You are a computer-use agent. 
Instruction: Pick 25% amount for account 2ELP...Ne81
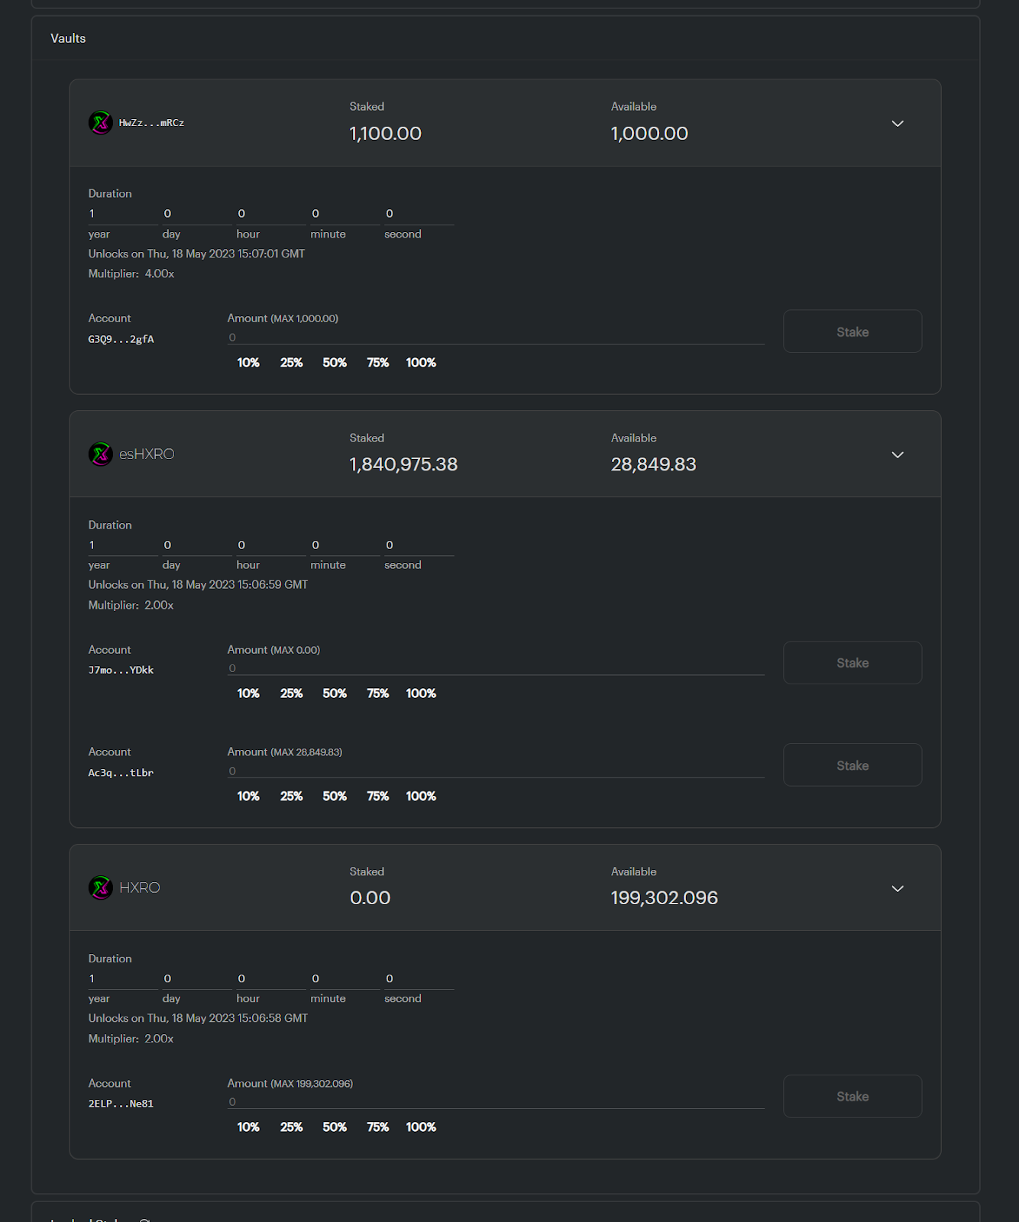click(291, 1127)
